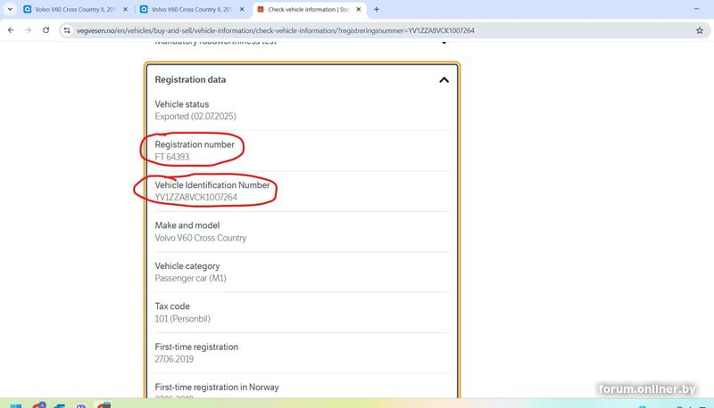
Task: Click the 27.06.2019 registration date
Action: click(174, 359)
